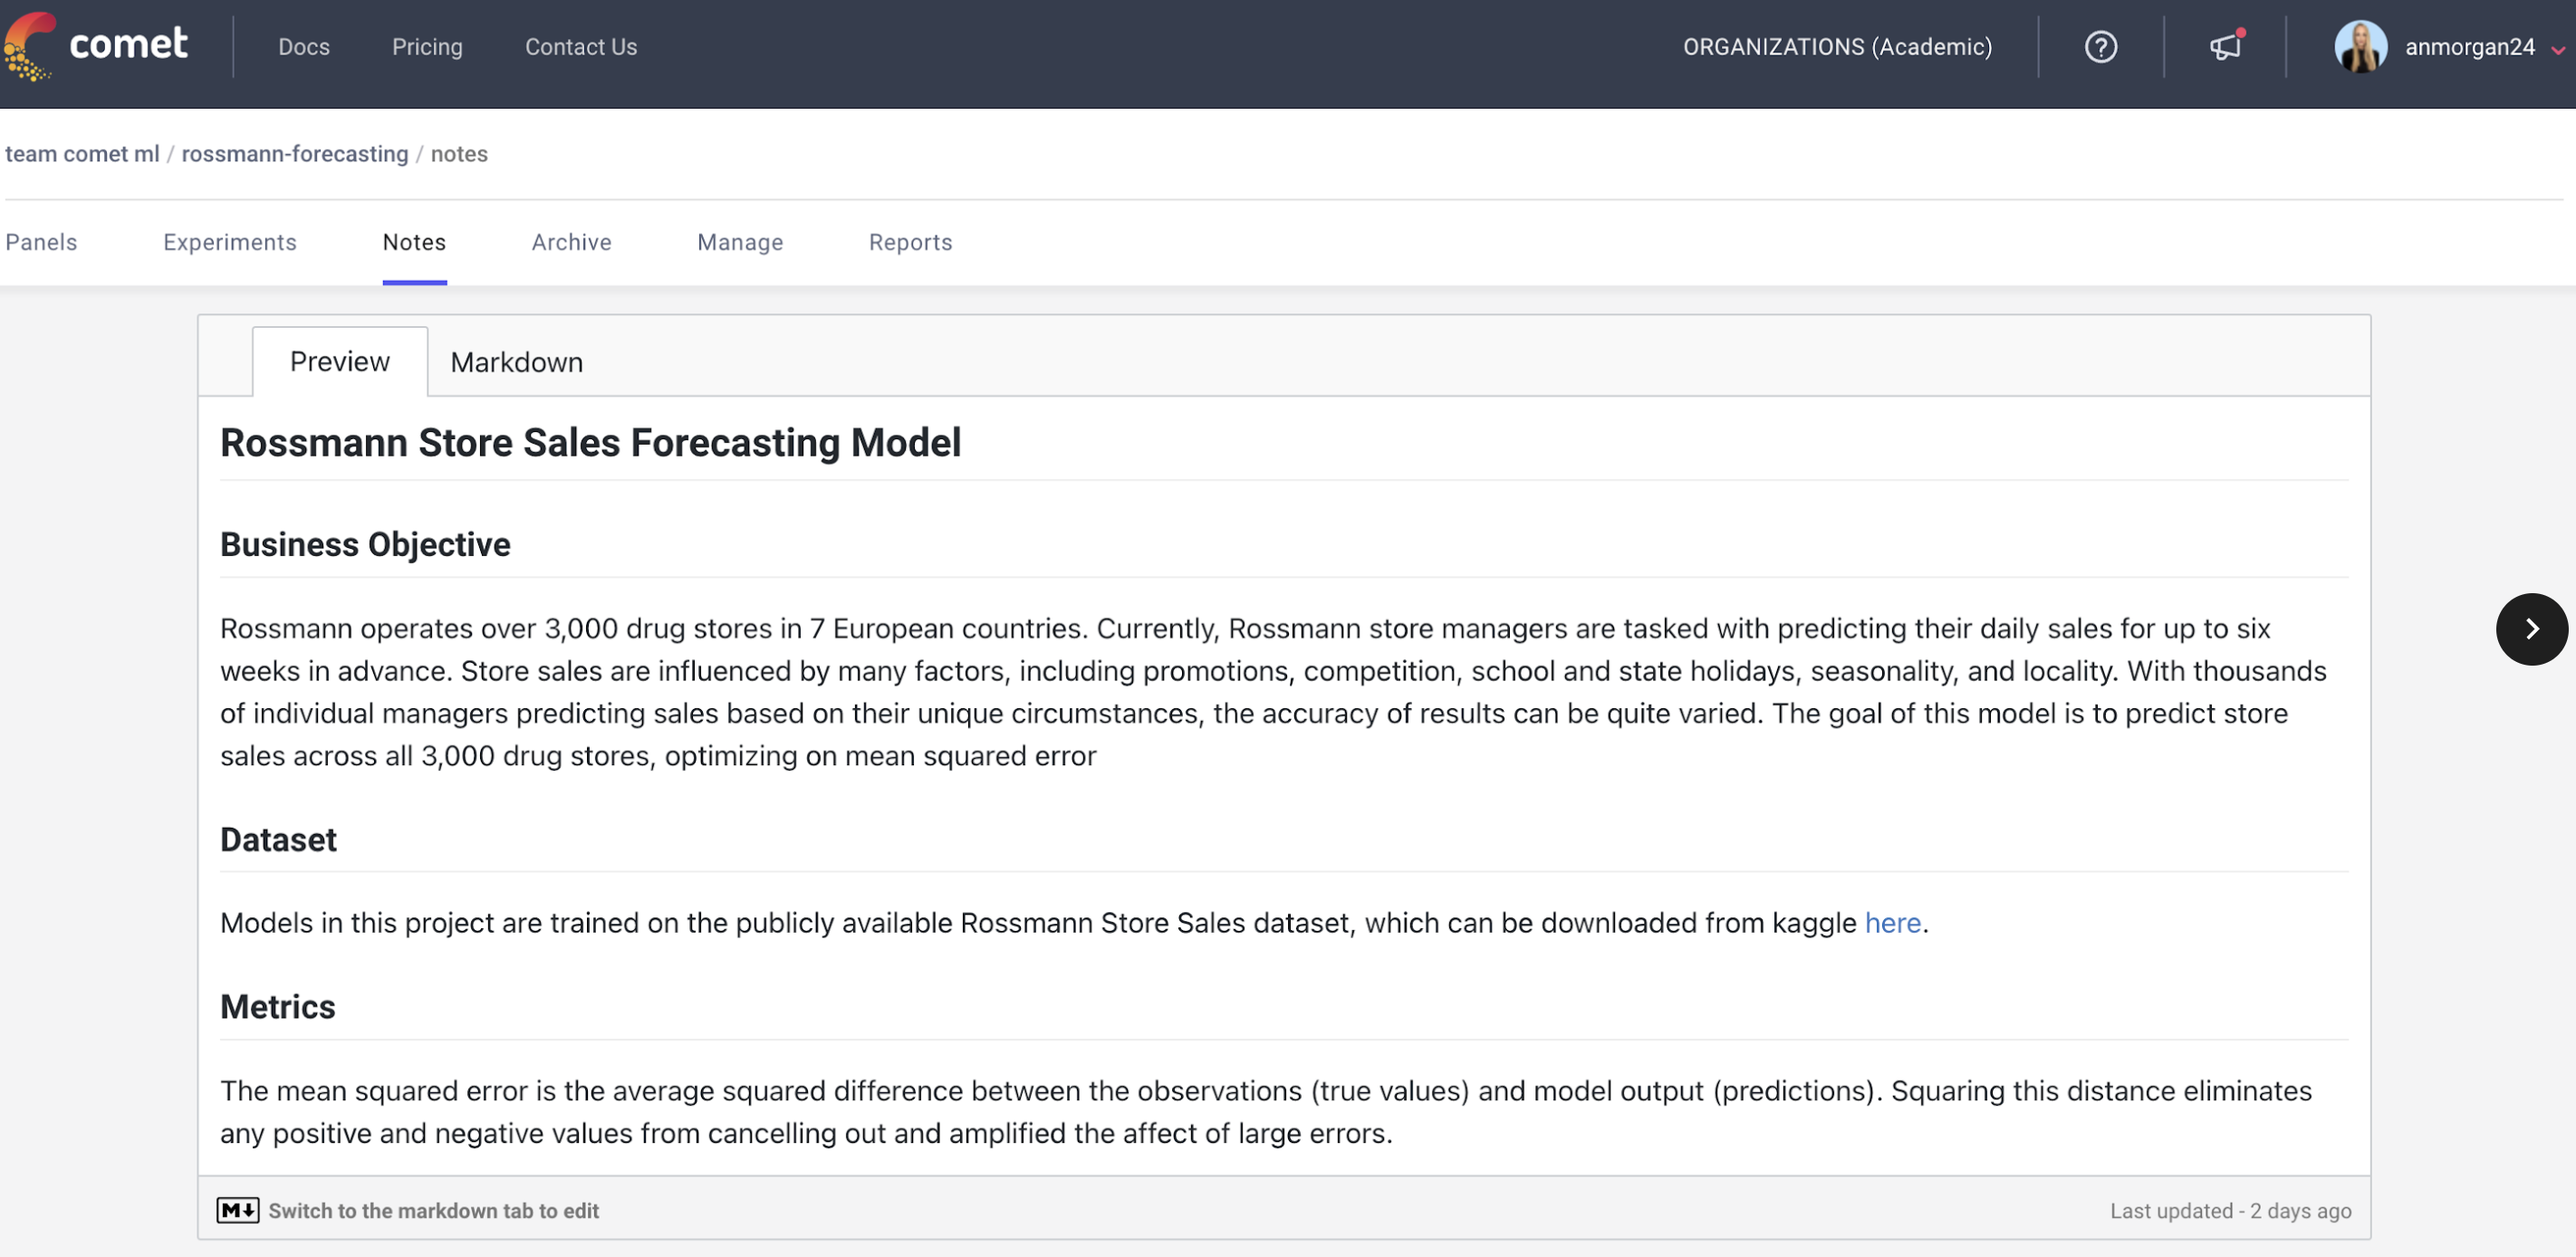Switch to the Markdown tab
Viewport: 2576px width, 1257px height.
click(x=516, y=360)
